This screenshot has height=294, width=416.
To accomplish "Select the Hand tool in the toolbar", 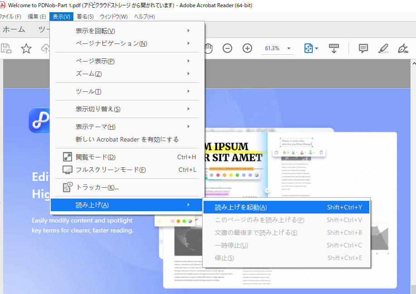I will pos(208,48).
